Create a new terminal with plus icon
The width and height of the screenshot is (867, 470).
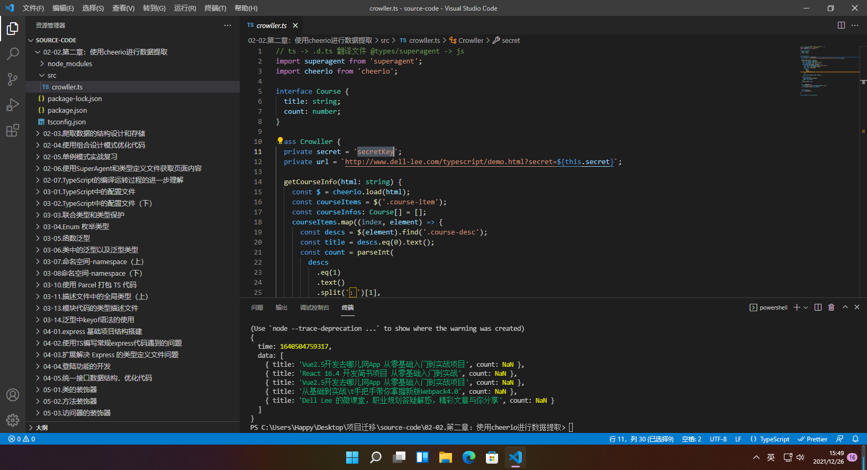point(797,308)
